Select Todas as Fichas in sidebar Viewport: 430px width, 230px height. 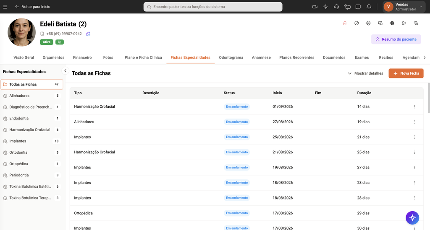(32, 85)
